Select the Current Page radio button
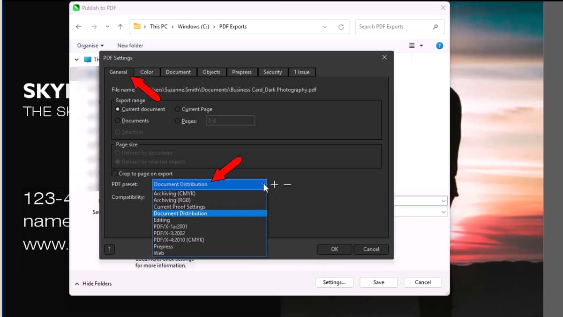563x317 pixels. (x=178, y=109)
